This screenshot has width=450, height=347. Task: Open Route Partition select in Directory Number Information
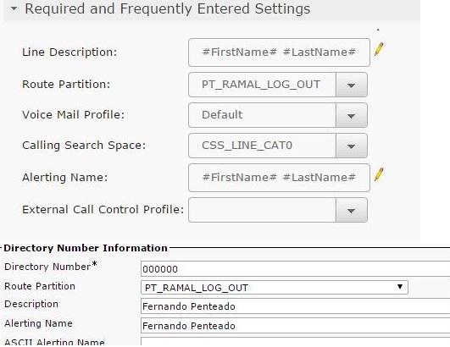(275, 288)
